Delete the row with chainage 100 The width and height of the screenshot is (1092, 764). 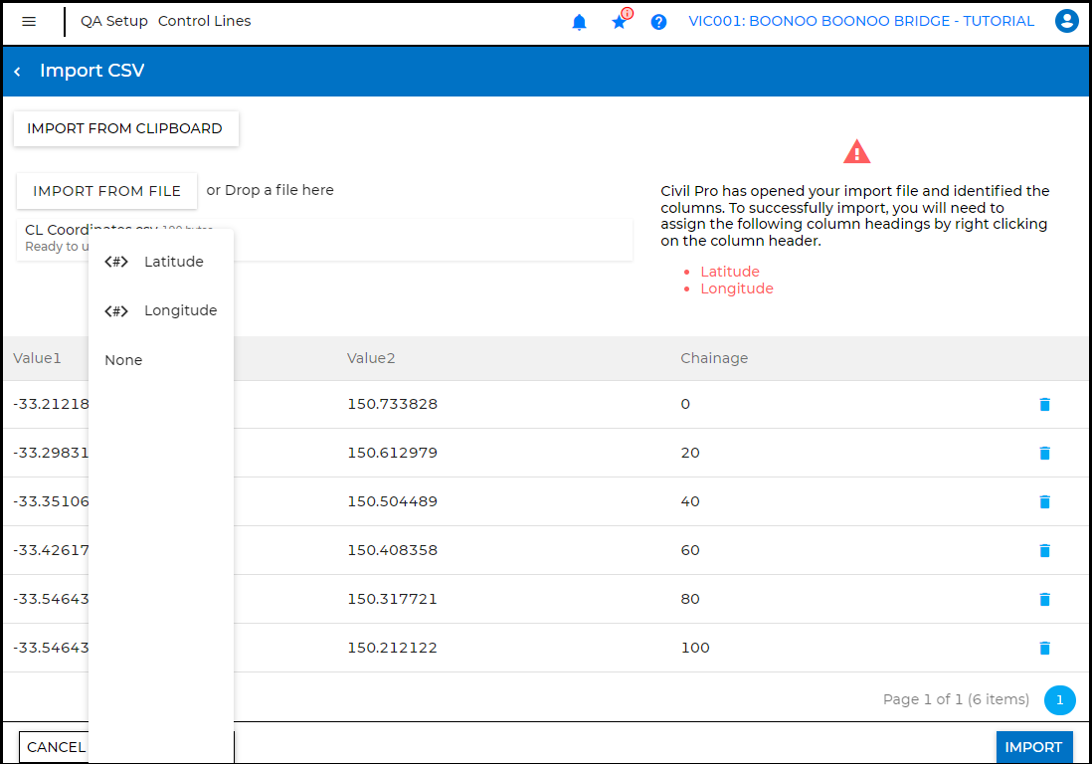coord(1044,649)
